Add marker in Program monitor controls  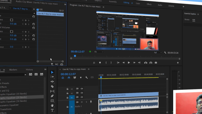click(x=100, y=63)
